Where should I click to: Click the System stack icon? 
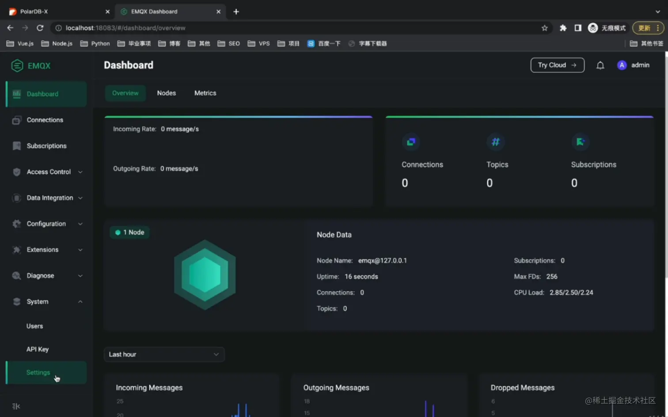[17, 302]
